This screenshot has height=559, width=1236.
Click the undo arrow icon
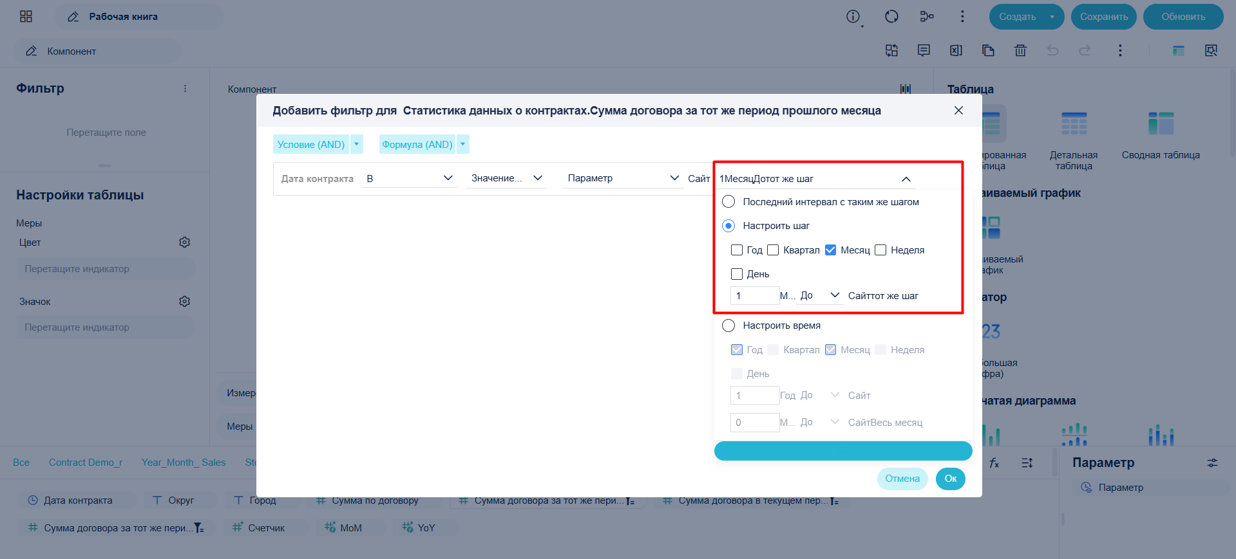pos(1052,50)
